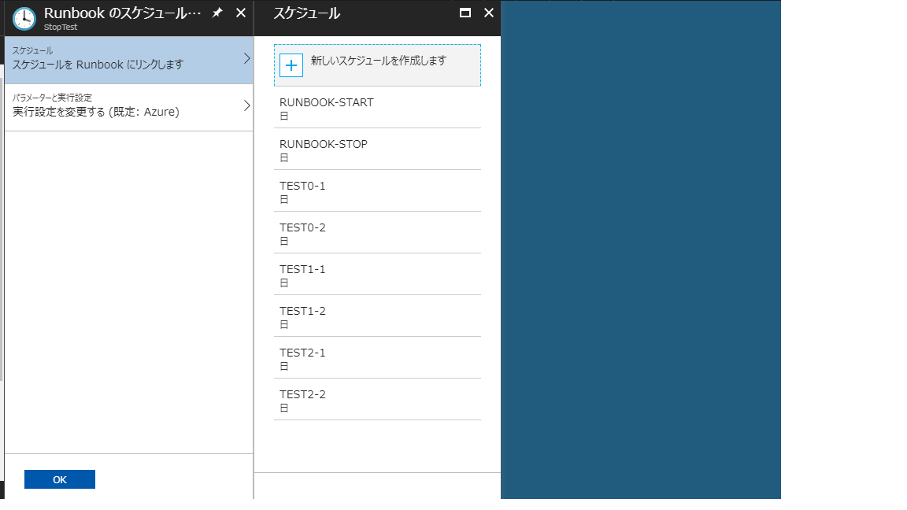Open スケジュールを Runbook にリンクします option

point(129,60)
